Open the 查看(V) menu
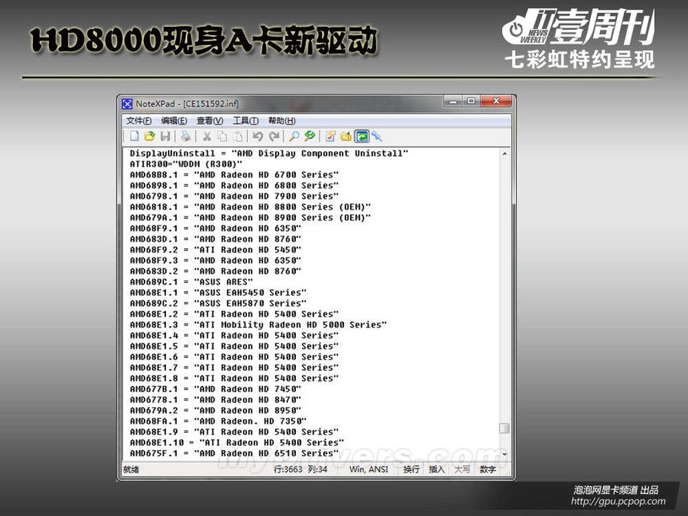688x516 pixels. [x=210, y=120]
